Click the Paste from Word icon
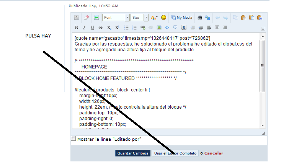Viewport: 294px width, 166px height. [260, 18]
